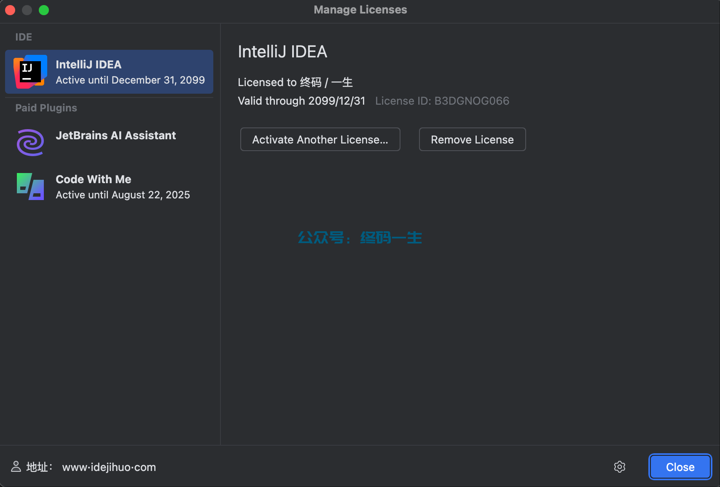Click the red window close button
This screenshot has height=487, width=720.
point(10,10)
